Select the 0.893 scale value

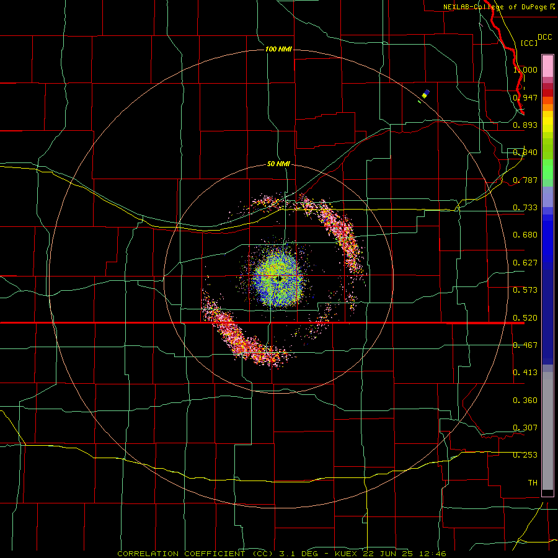[525, 125]
